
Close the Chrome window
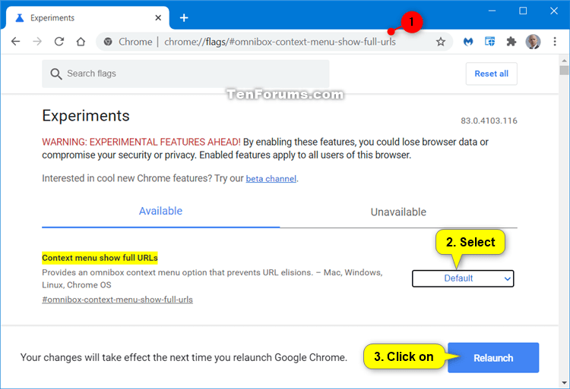553,11
